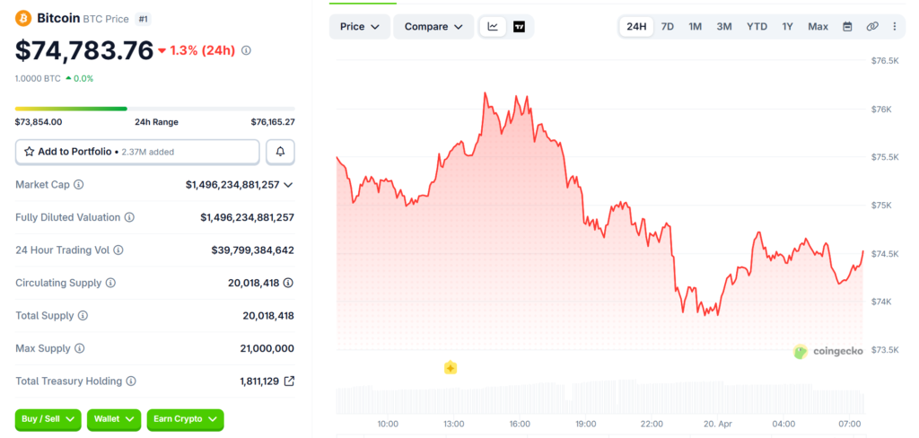Click the 24h Range progress bar
This screenshot has width=919, height=438.
point(154,109)
